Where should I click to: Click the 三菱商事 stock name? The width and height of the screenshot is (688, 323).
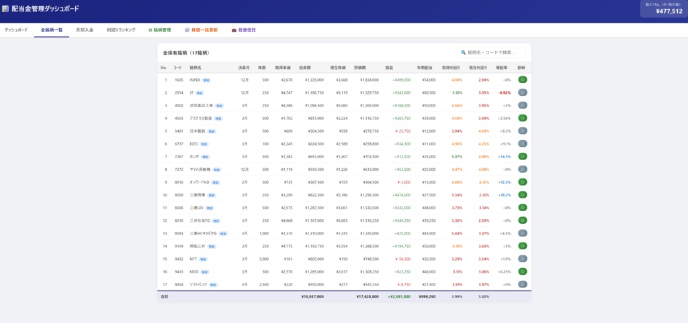[x=198, y=195]
